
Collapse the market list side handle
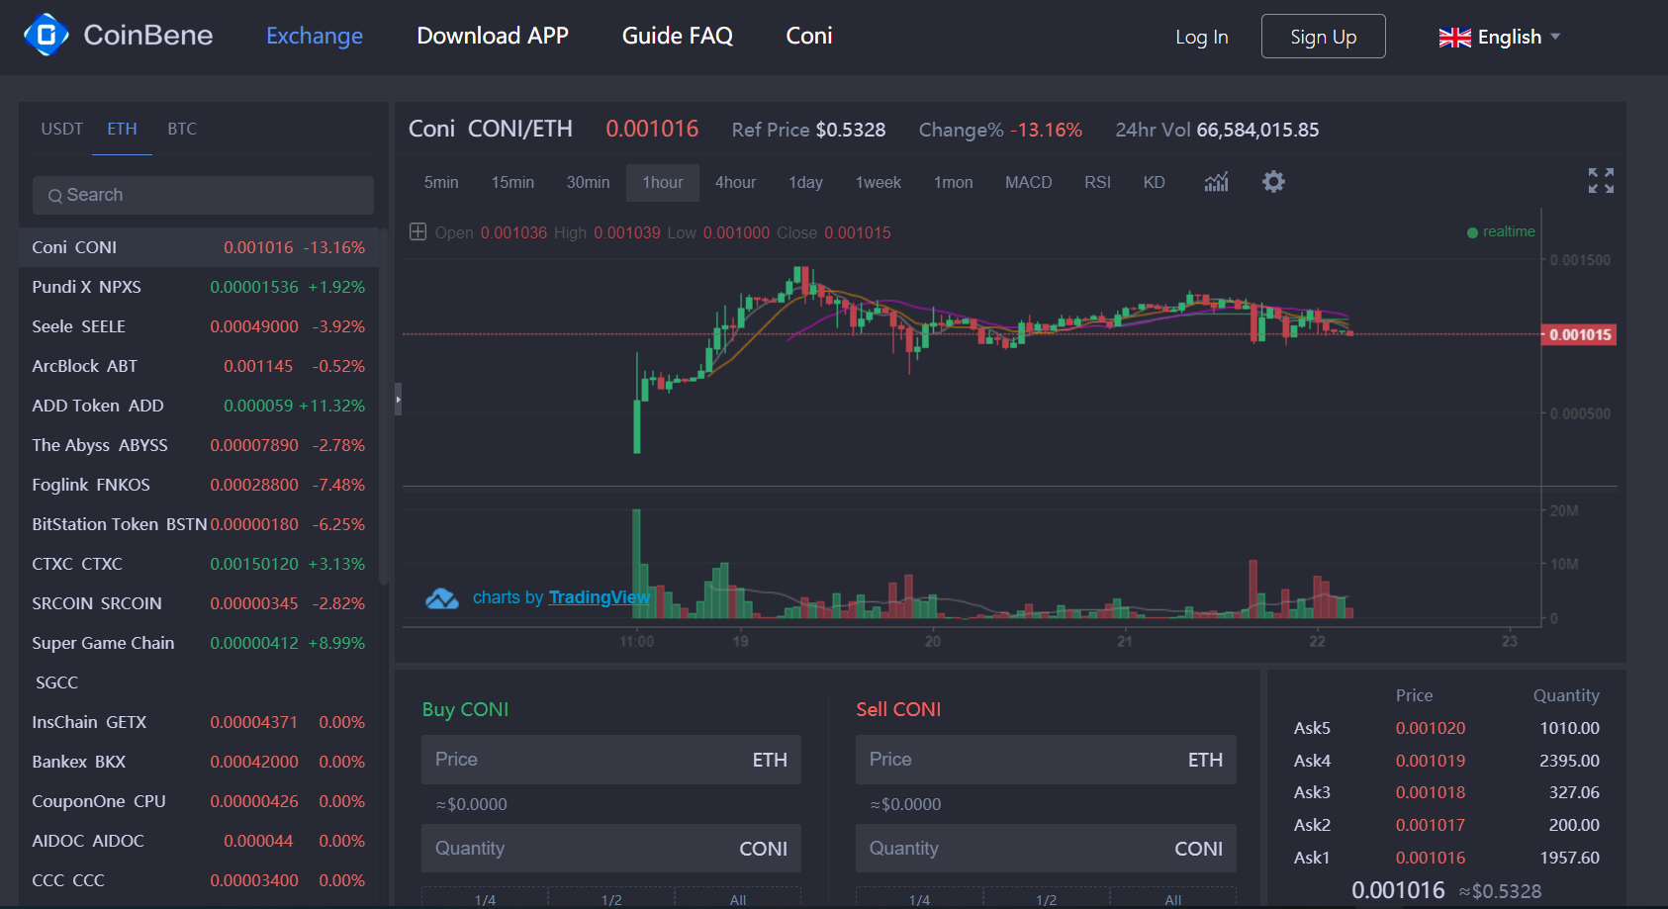coord(398,400)
